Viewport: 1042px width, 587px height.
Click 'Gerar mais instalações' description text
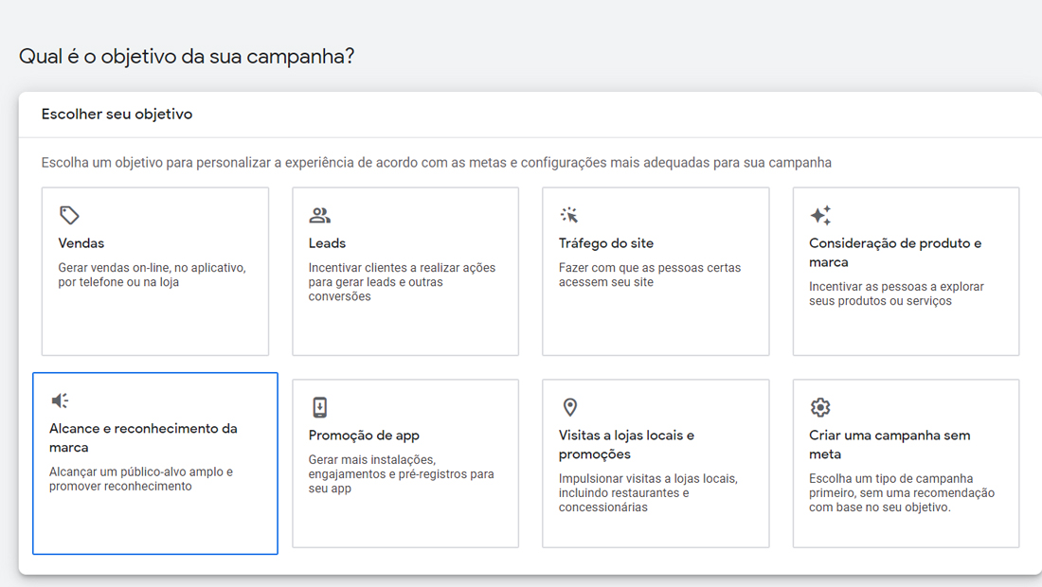(x=402, y=474)
